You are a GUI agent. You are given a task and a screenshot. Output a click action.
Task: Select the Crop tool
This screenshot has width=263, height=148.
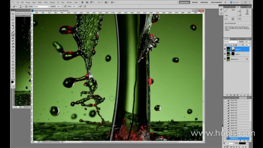point(13,26)
